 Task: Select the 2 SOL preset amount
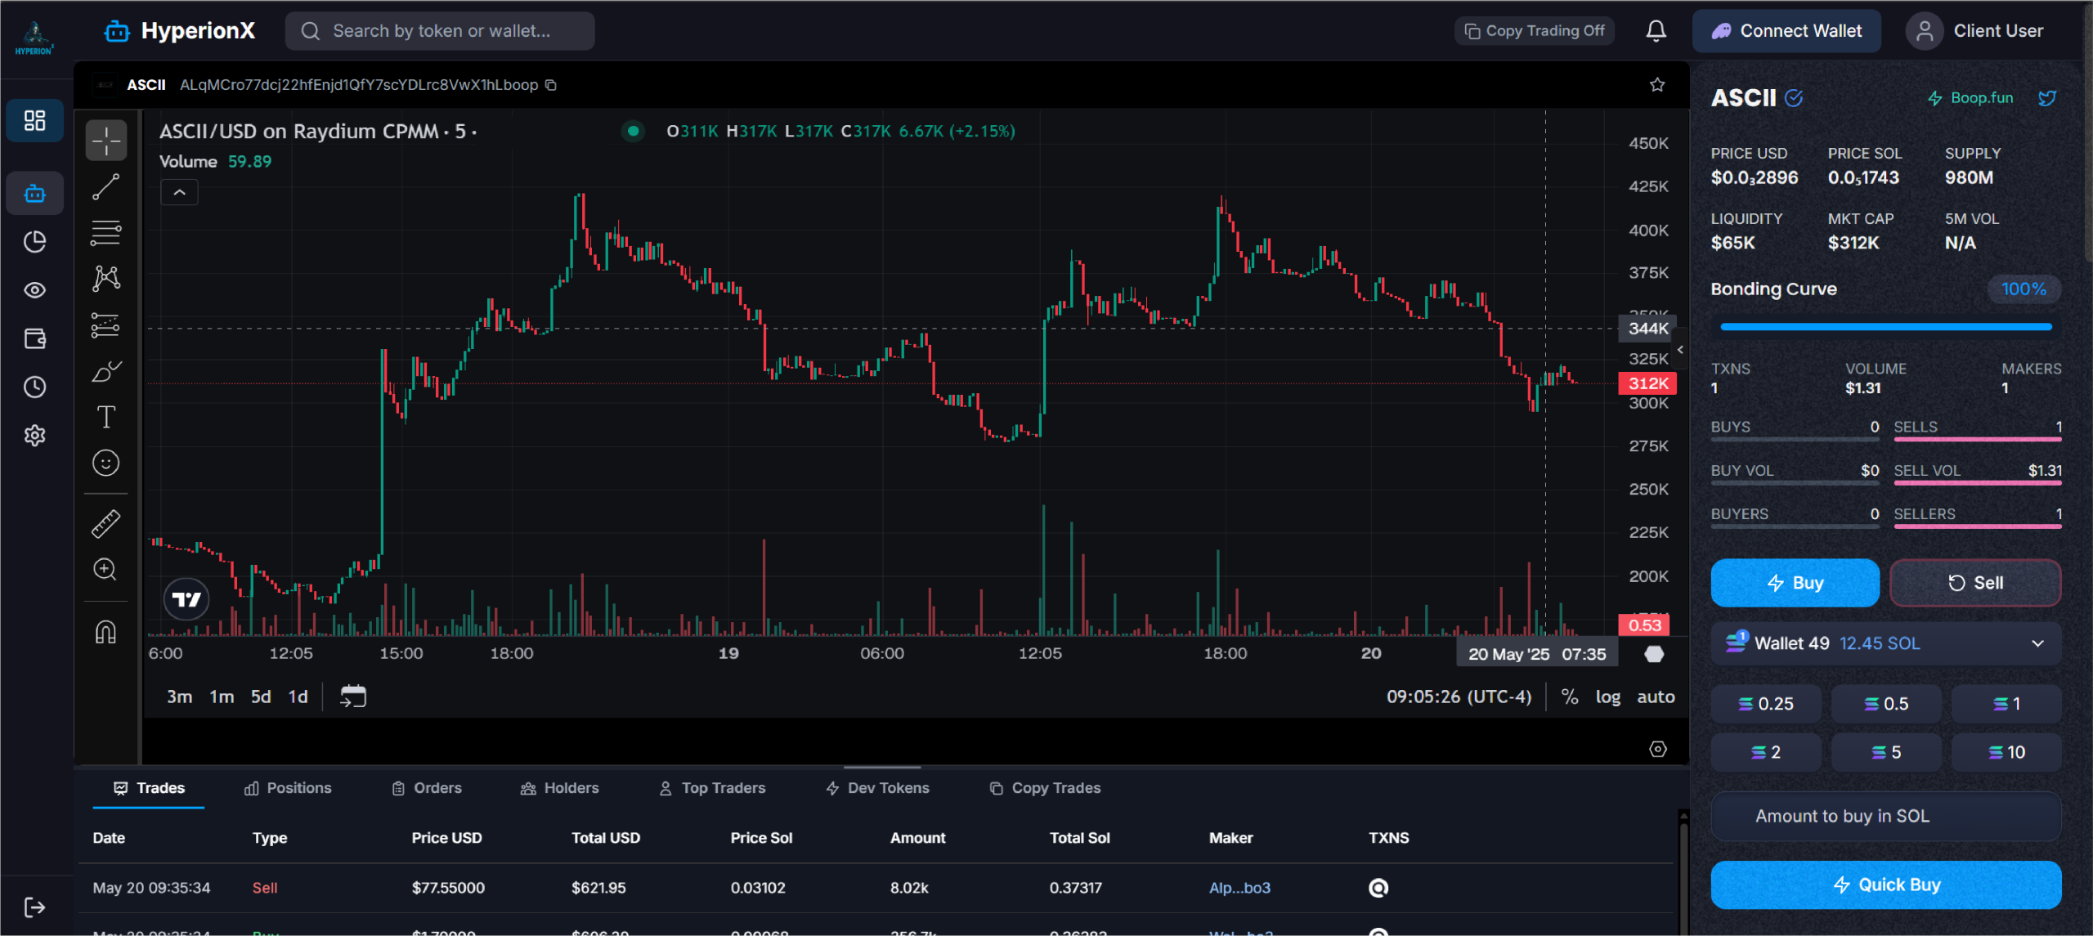click(x=1766, y=752)
